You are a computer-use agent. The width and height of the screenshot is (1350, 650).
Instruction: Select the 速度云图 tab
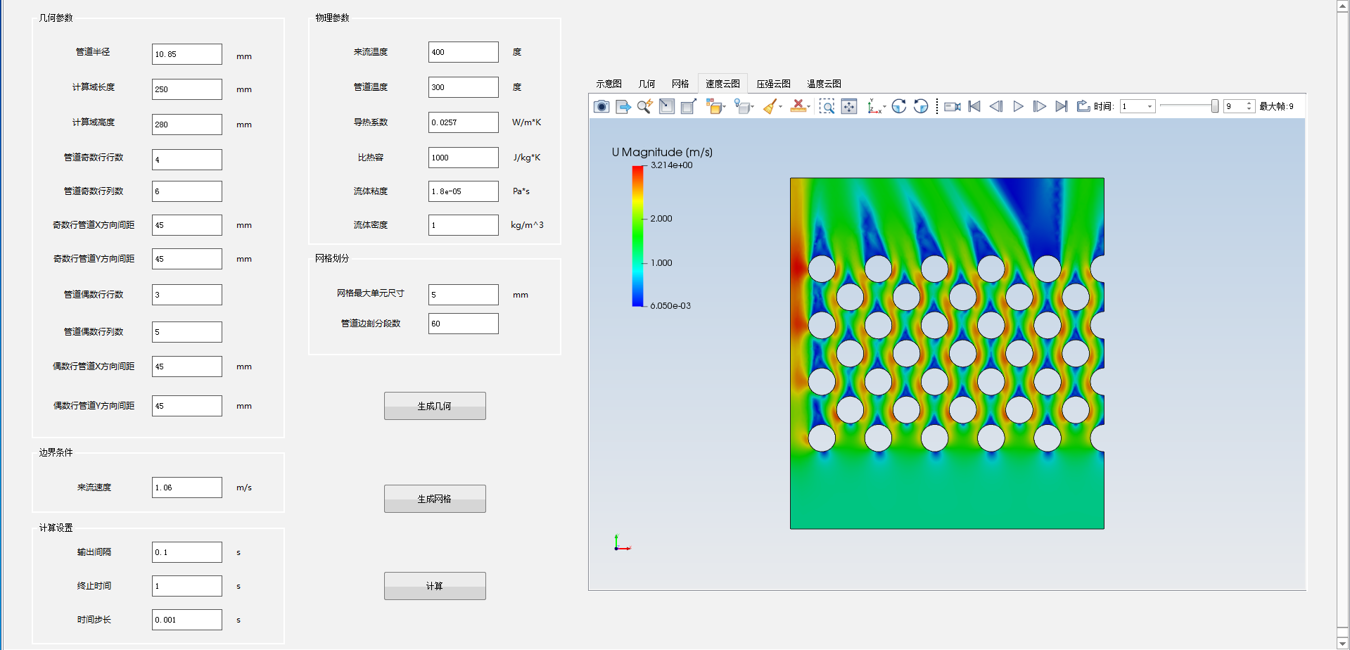(722, 84)
